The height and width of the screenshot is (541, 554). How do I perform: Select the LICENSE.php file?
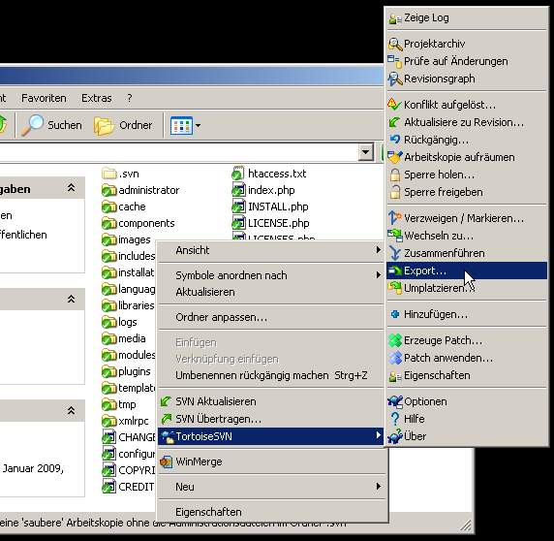tap(270, 223)
